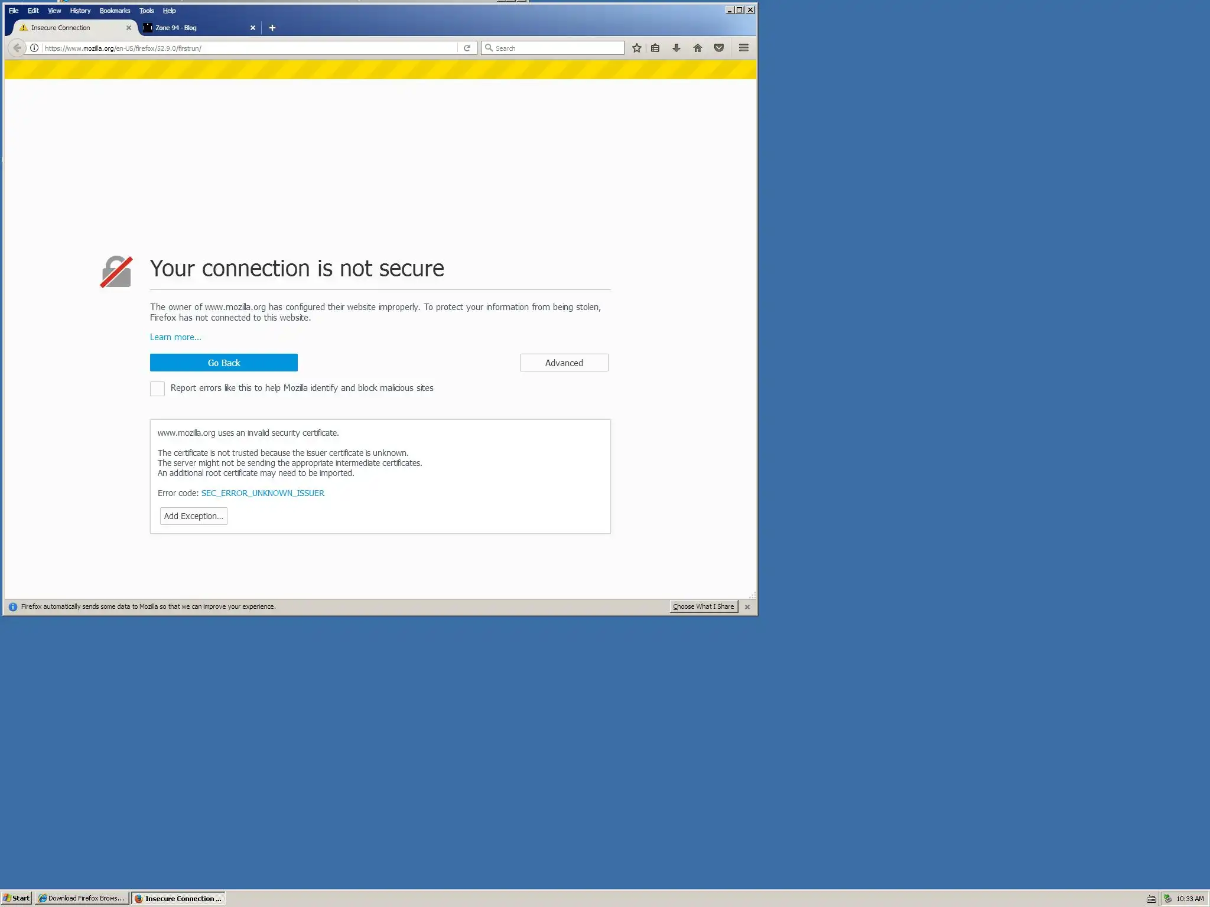The width and height of the screenshot is (1210, 907).
Task: Open a new tab with plus button
Action: [x=272, y=28]
